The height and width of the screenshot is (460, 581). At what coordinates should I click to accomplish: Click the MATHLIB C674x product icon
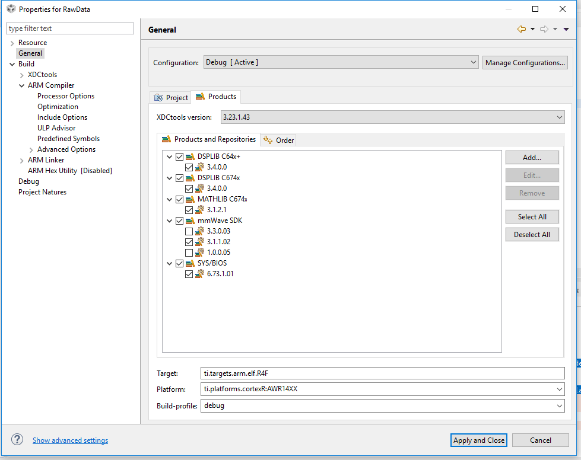coord(190,199)
